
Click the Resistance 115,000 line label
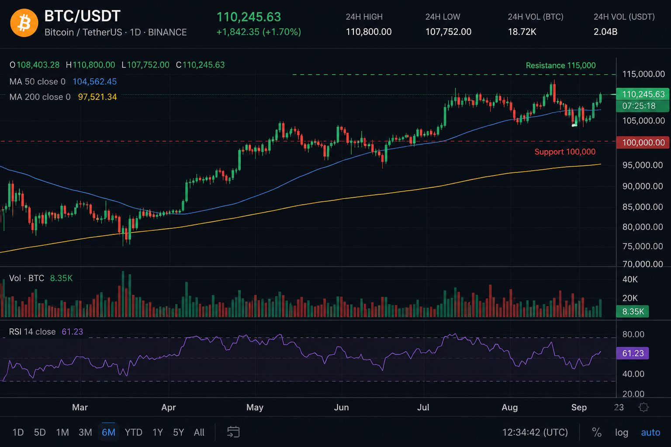tap(560, 65)
